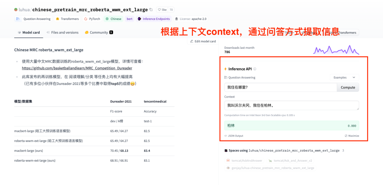Open the License: apache-2.0 tag
This screenshot has height=185, width=383.
click(x=191, y=19)
